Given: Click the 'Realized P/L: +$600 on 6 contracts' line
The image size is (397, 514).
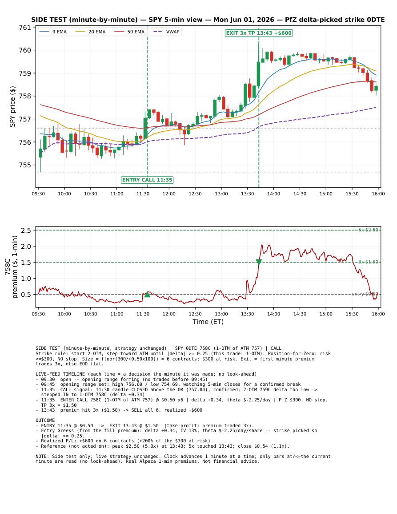Looking at the screenshot, I should coord(124,441).
